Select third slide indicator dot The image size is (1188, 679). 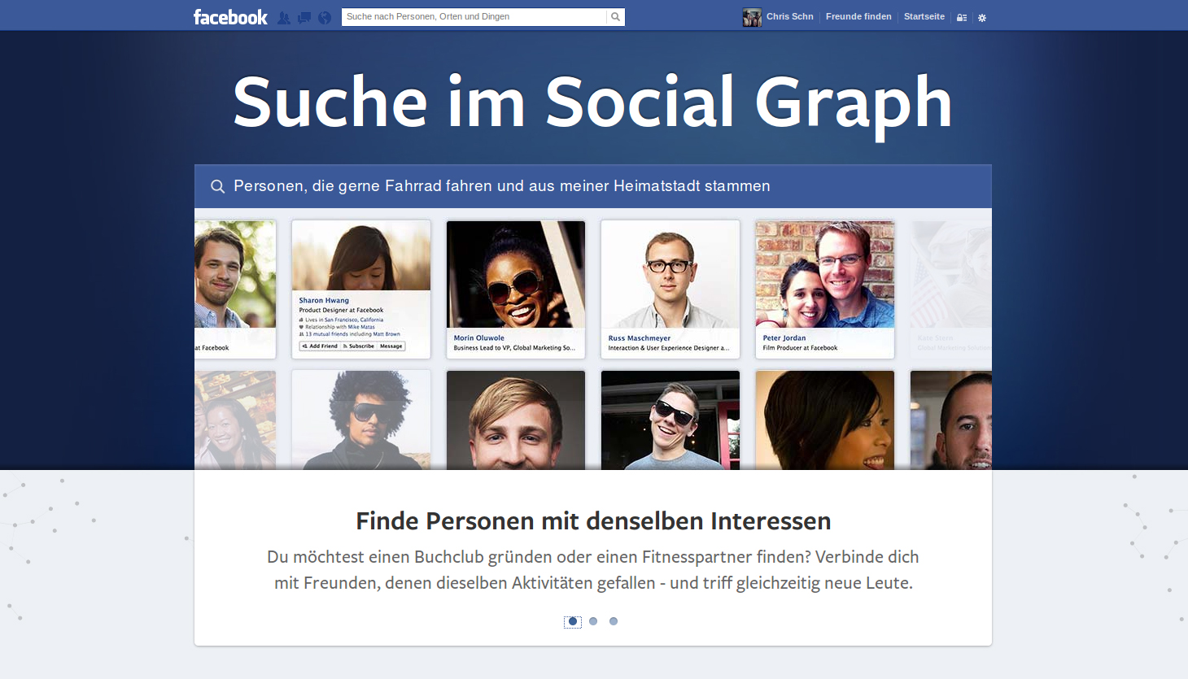(614, 621)
